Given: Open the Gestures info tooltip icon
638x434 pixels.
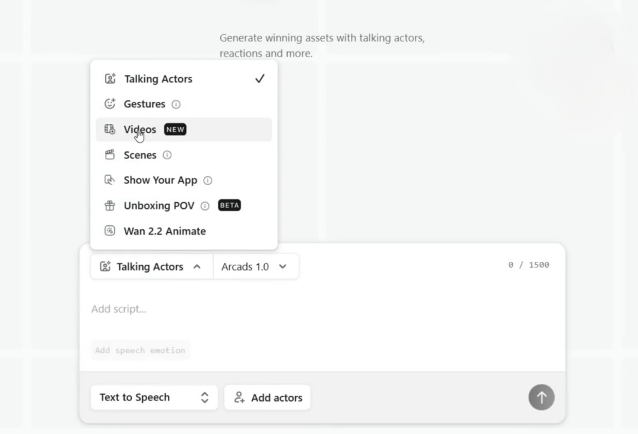Looking at the screenshot, I should point(176,104).
